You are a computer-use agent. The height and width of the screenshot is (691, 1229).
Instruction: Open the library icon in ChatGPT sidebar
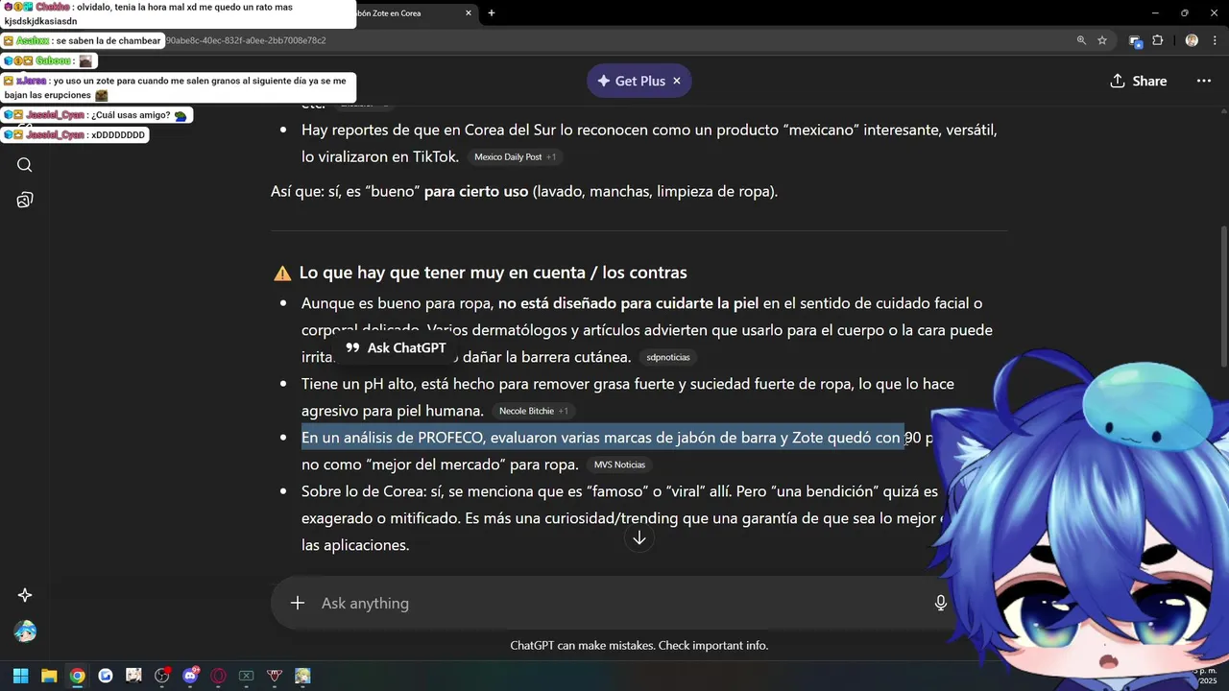click(x=25, y=200)
